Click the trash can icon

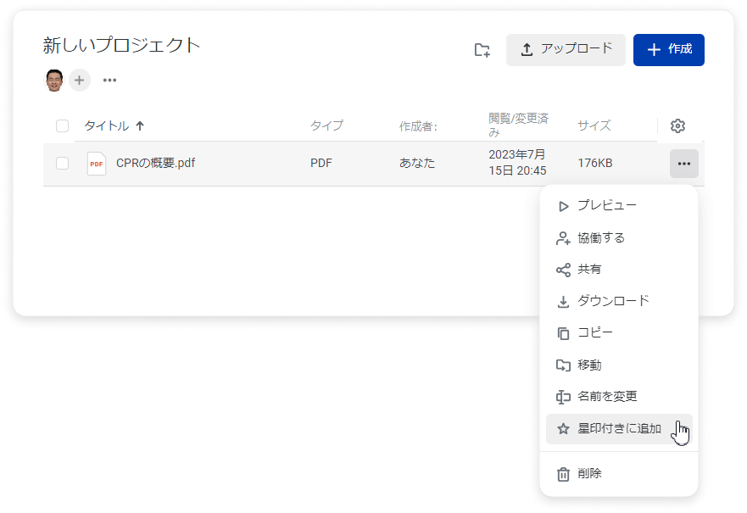point(563,474)
